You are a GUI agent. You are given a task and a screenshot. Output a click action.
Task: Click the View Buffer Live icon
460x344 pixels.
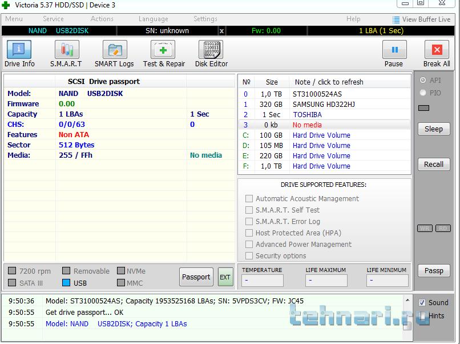click(396, 19)
